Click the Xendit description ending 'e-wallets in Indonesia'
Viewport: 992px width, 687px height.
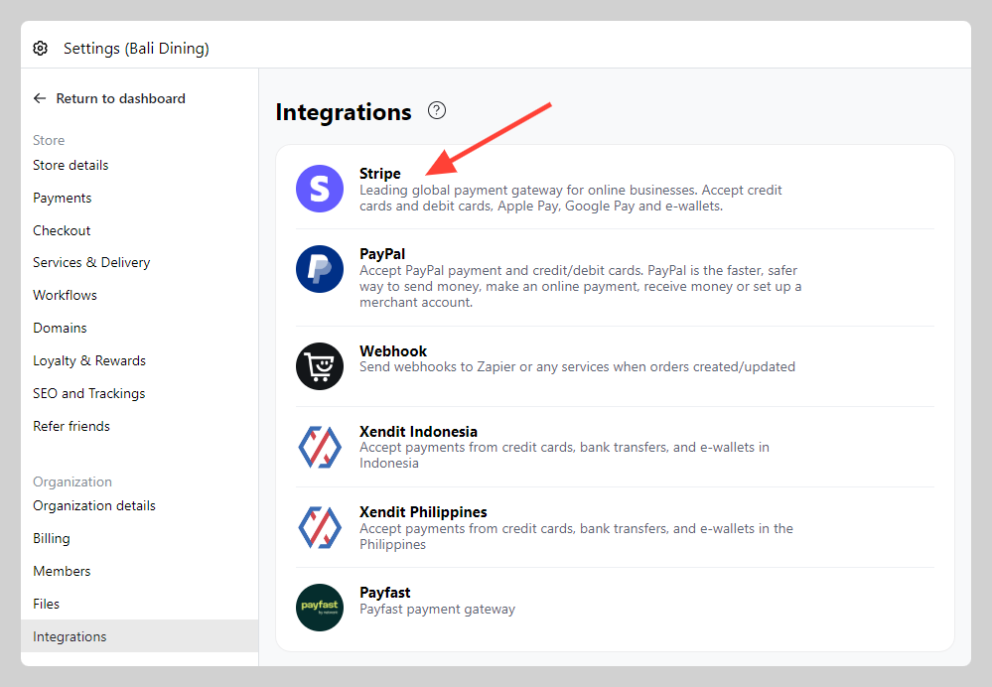[x=564, y=455]
